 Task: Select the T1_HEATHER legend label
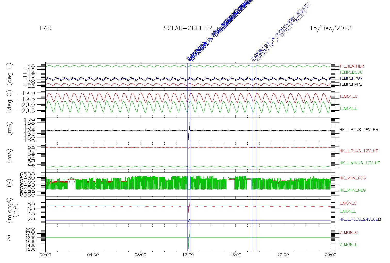(352, 66)
